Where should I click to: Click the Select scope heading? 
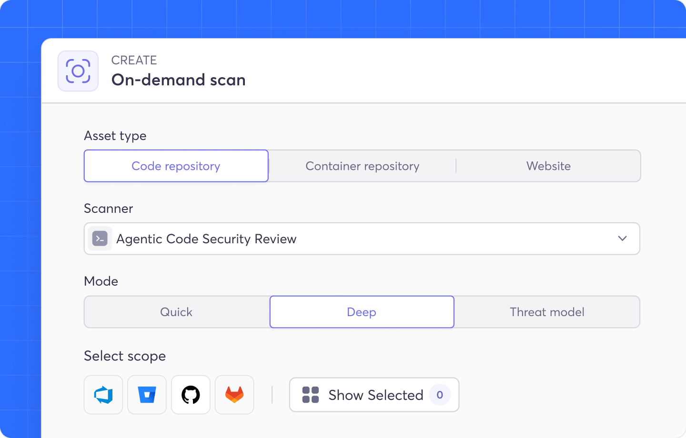click(125, 356)
